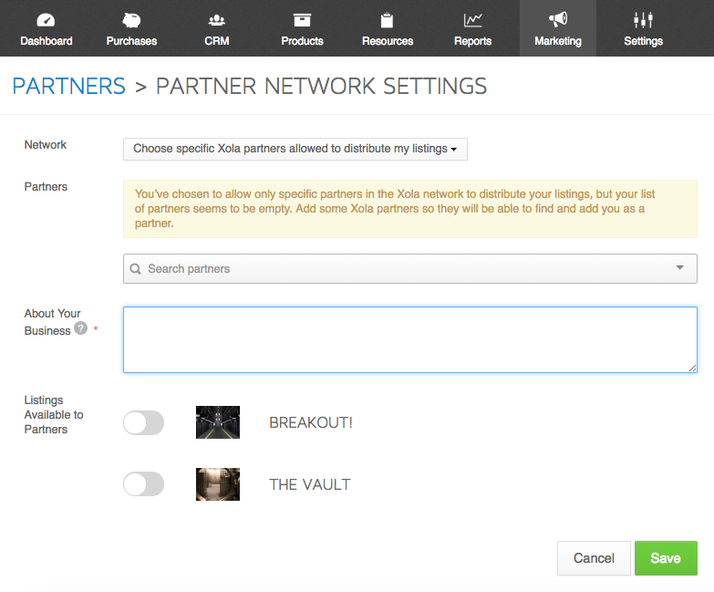Click the PARTNER NETWORK SETTINGS heading
This screenshot has height=592, width=714.
point(322,86)
